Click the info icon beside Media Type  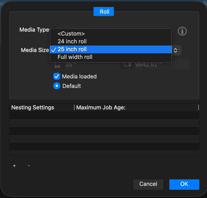point(182,31)
